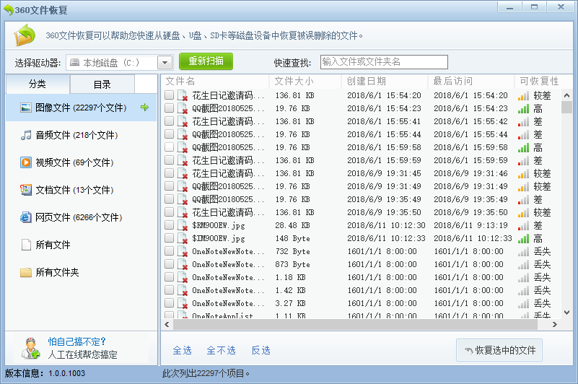Click file icon of 3.27 KB OneNote row
Screen dimensions: 578x384
[x=183, y=303]
